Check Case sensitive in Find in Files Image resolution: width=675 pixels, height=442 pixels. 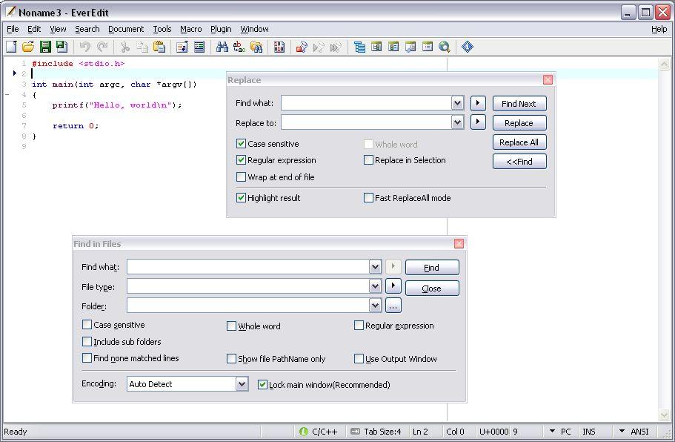87,324
